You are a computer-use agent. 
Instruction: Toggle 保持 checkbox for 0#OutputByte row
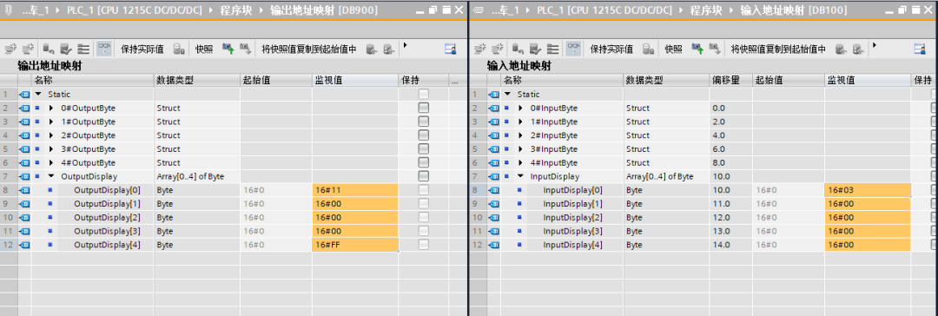click(424, 108)
